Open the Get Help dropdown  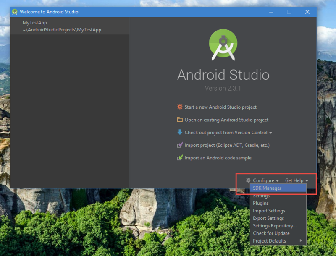(x=297, y=180)
